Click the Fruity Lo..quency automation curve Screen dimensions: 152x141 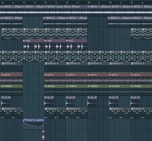click(x=33, y=125)
